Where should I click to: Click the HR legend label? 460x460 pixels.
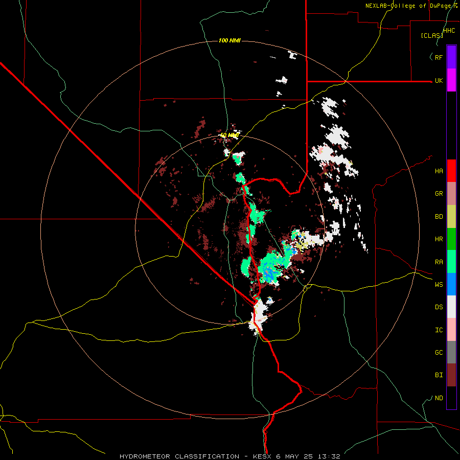tap(439, 239)
